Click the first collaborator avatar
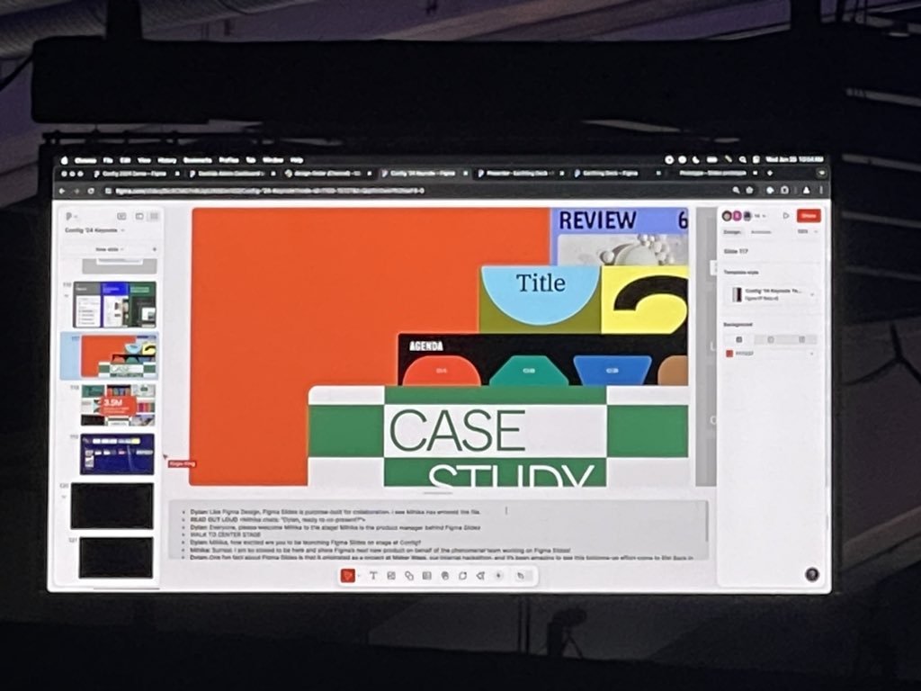Screen dimensions: 921x691 point(727,216)
